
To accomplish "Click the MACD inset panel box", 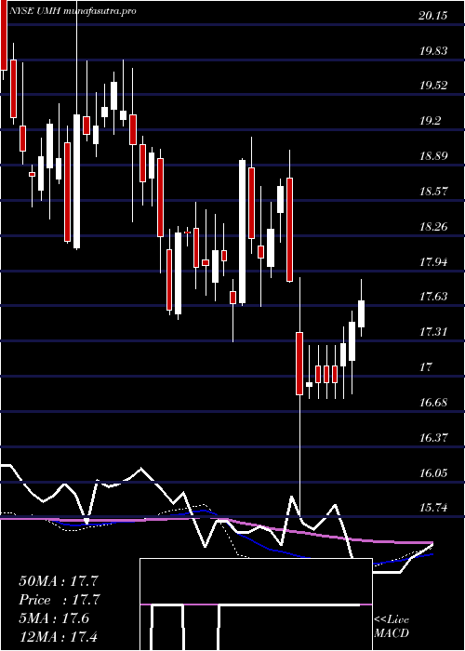I will click(x=256, y=604).
